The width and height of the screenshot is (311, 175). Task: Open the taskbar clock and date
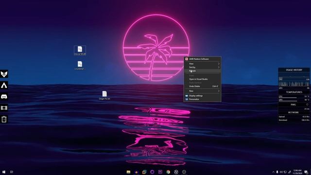297,172
